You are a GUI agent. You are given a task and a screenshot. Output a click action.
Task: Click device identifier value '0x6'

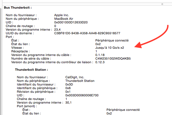point(68,88)
